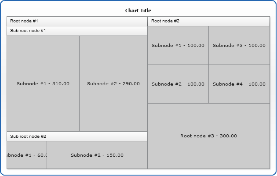Click the "Subnode #2 - 290.00" label text
The width and height of the screenshot is (277, 176).
click(x=113, y=83)
